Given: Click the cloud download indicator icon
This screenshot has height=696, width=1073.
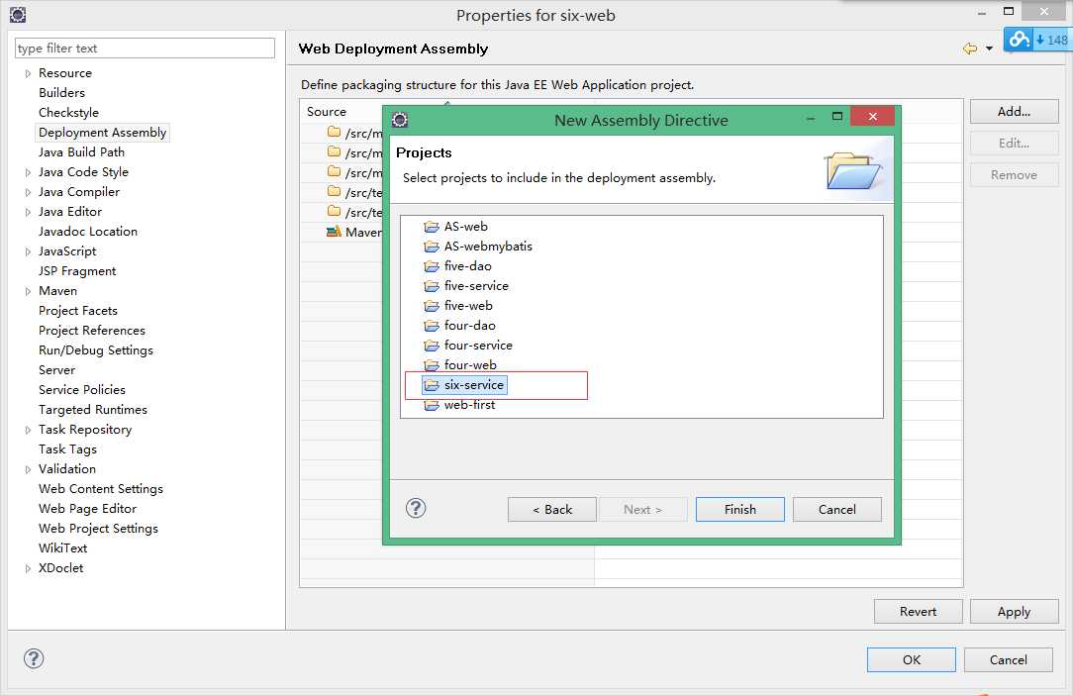Looking at the screenshot, I should click(x=1019, y=40).
